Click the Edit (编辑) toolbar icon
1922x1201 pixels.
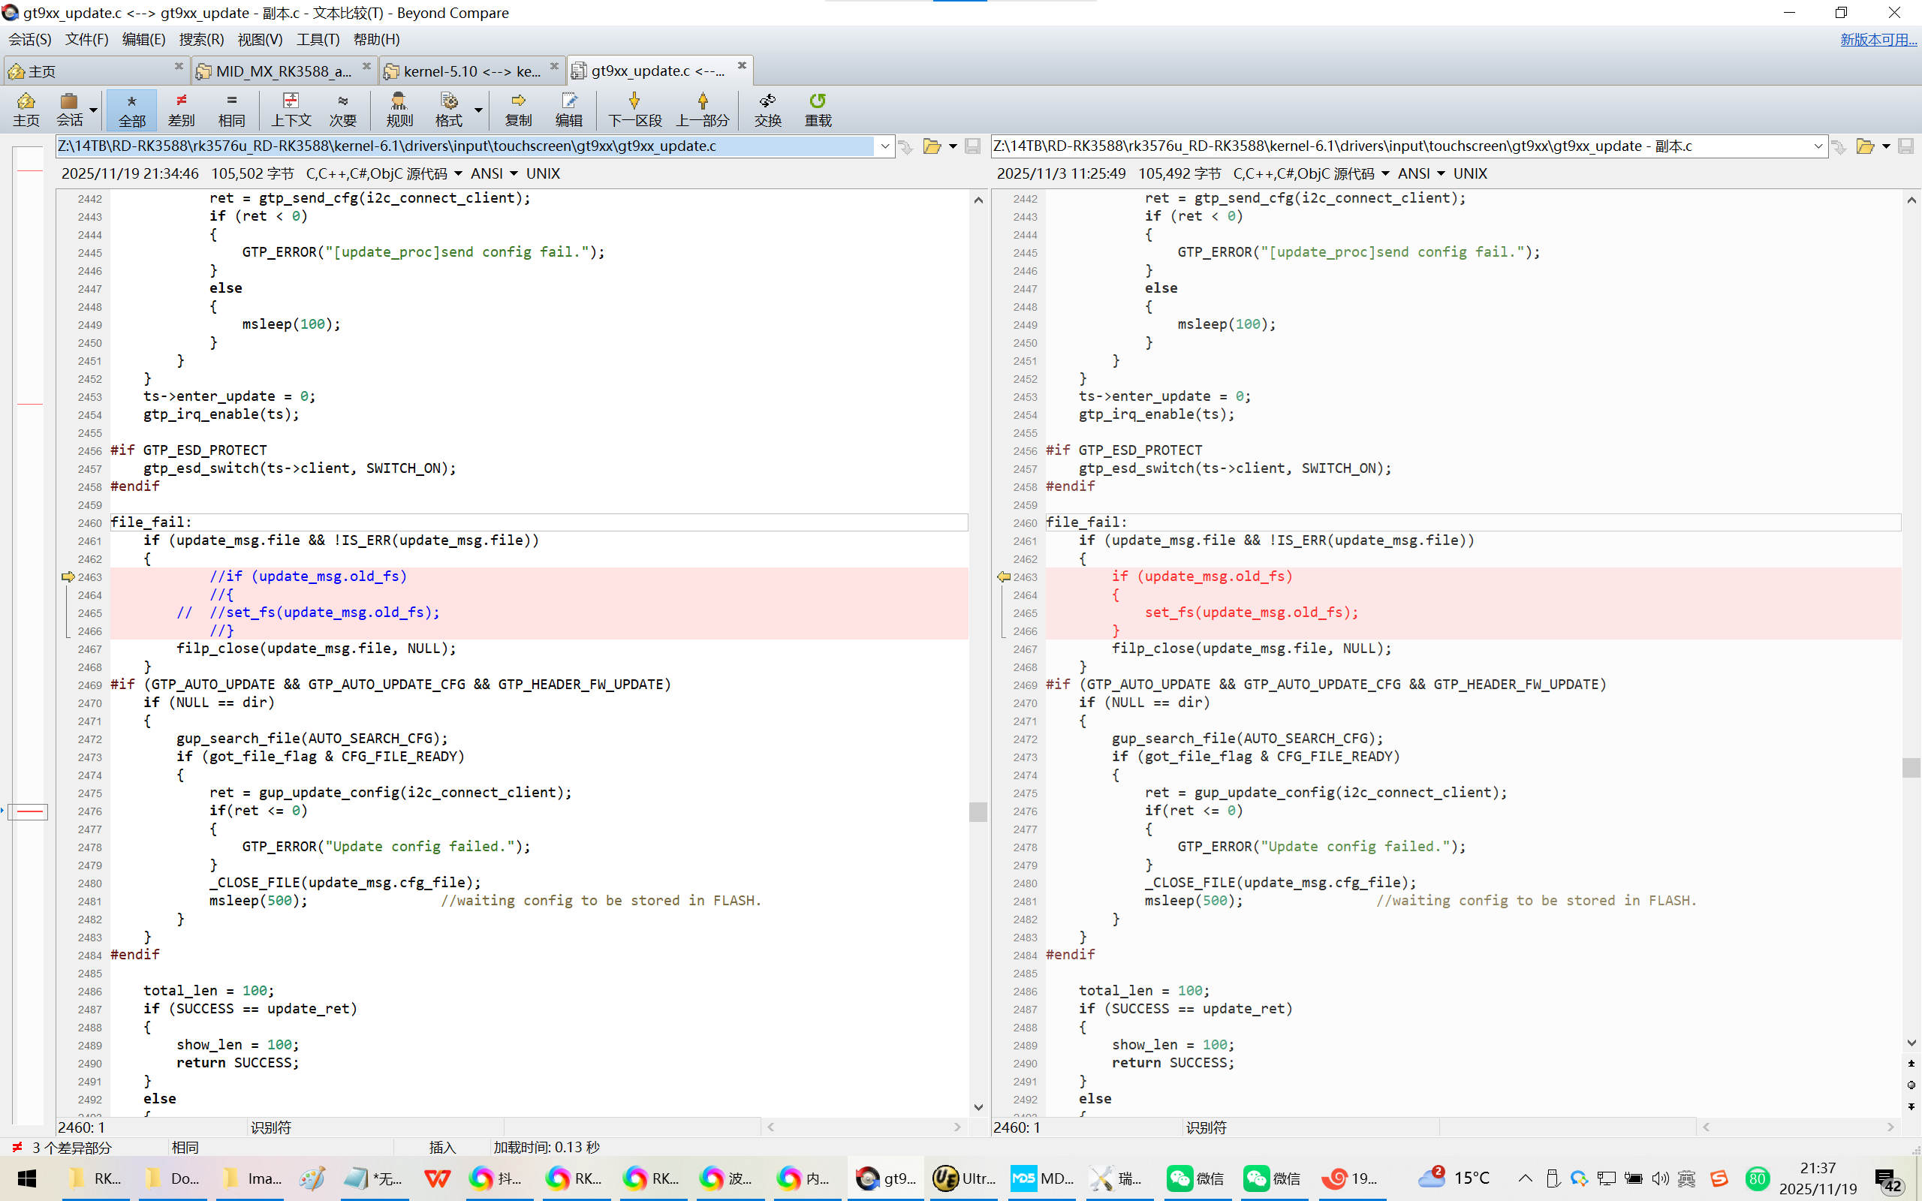568,109
